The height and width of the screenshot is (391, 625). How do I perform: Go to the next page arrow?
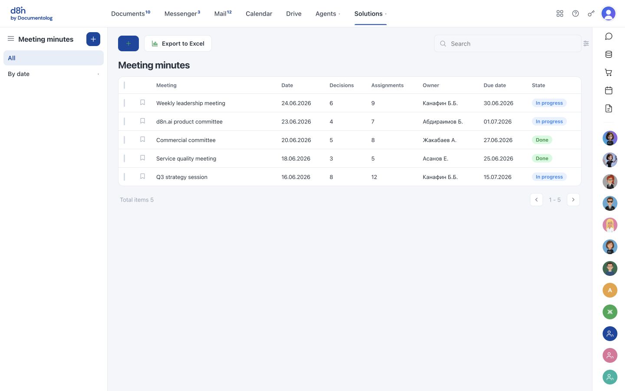573,199
